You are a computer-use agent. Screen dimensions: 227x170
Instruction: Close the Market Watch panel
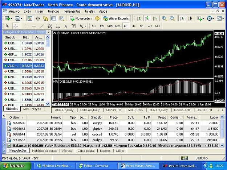(49, 32)
